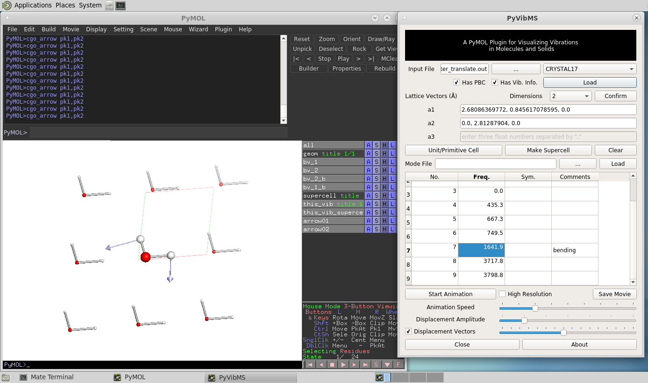Click the S show icon for bv_1
The height and width of the screenshot is (383, 648).
[377, 162]
